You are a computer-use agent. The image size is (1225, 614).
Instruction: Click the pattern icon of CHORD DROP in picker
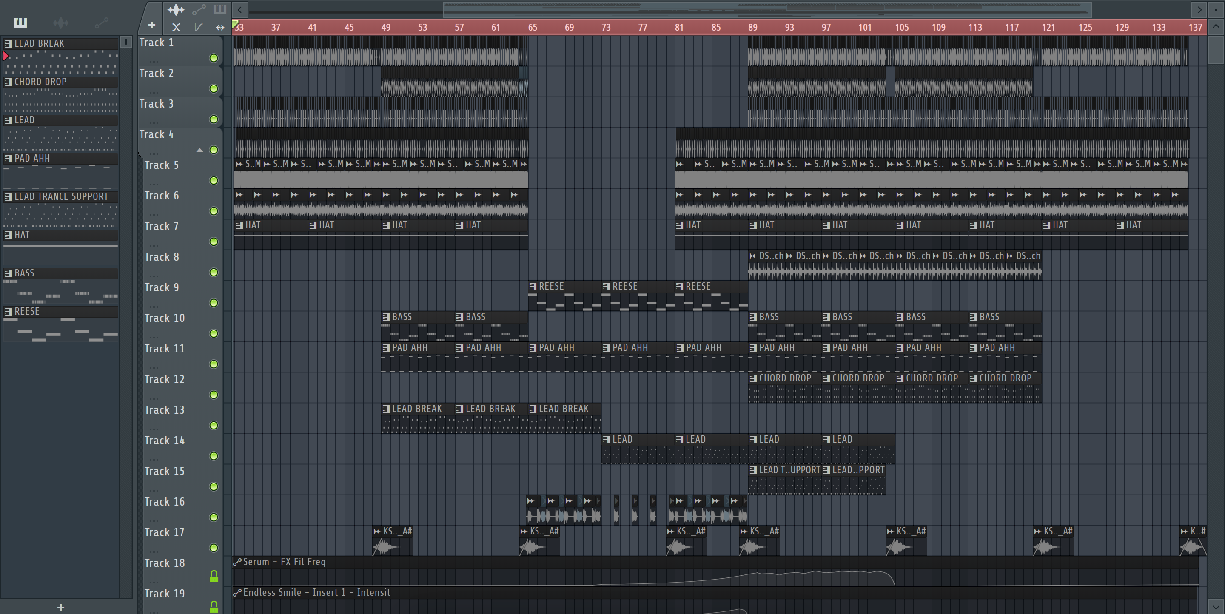click(8, 82)
